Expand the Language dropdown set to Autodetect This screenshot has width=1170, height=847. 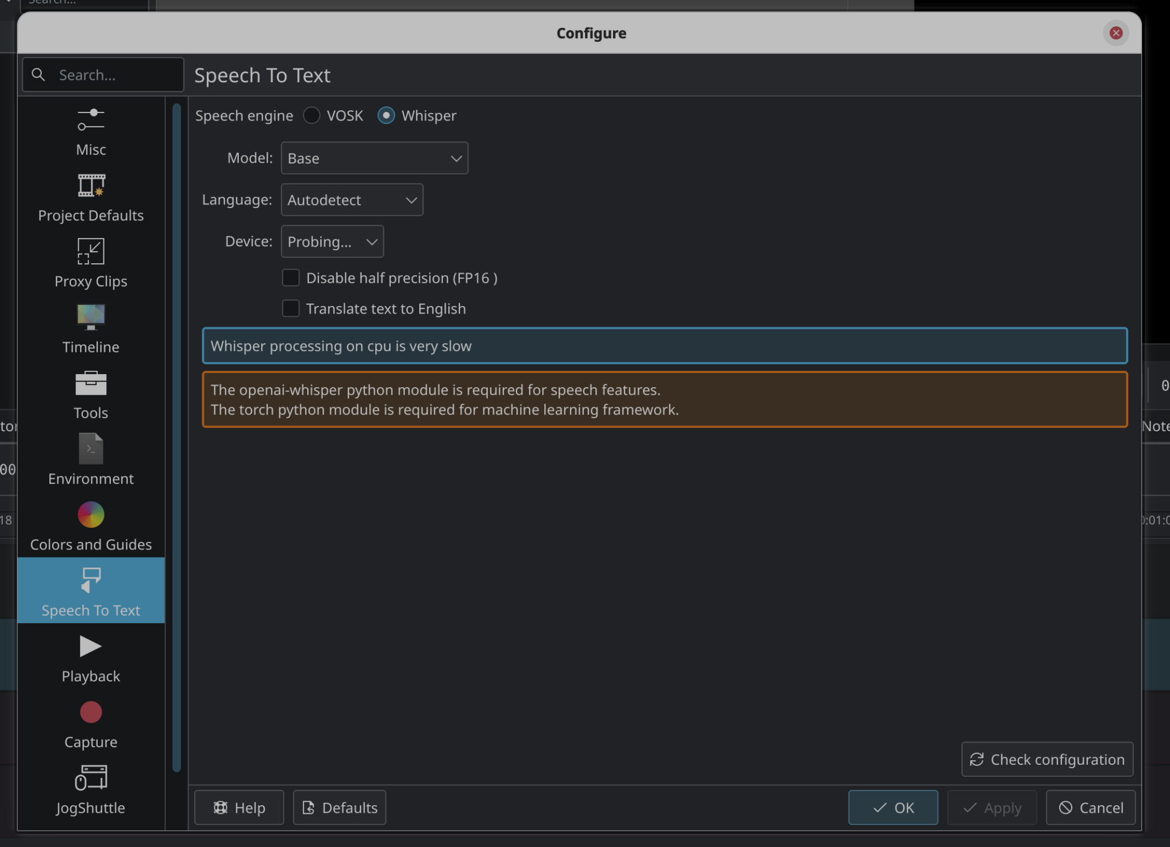coord(351,200)
